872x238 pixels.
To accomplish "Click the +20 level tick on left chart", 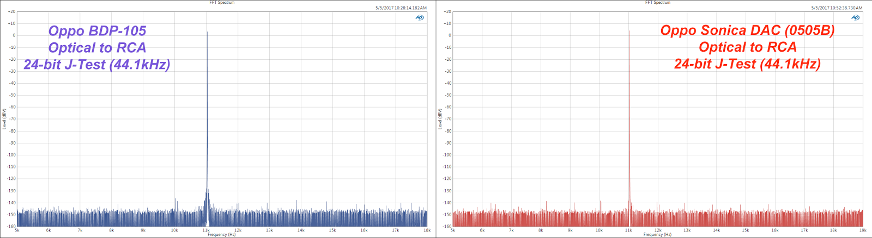I will click(x=11, y=11).
